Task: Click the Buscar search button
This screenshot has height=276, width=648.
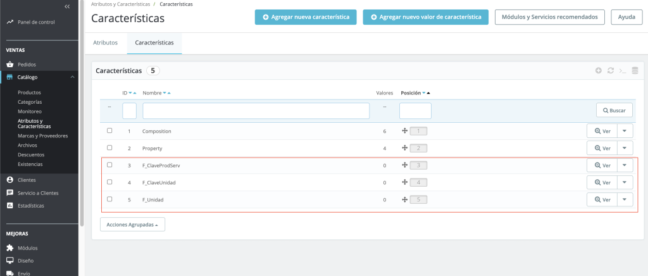Action: pyautogui.click(x=614, y=110)
